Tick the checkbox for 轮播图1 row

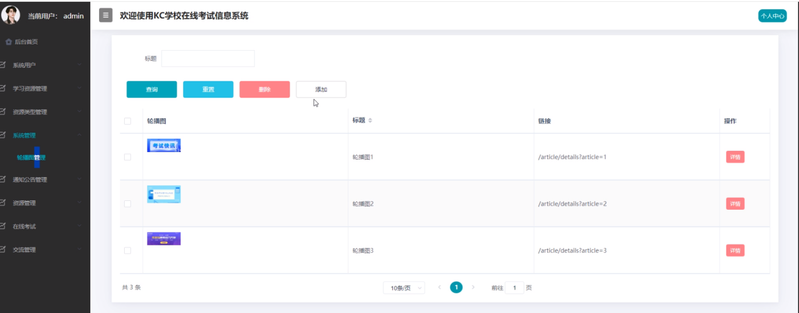coord(128,157)
